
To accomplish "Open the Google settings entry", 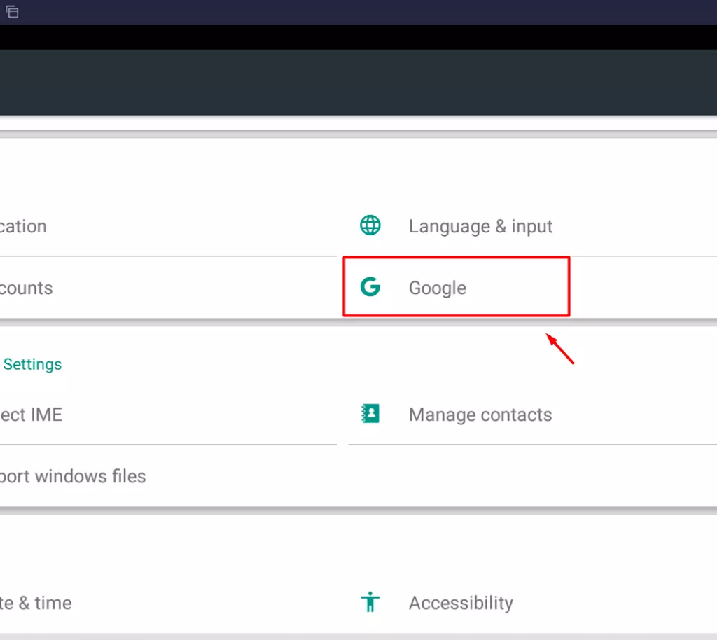I will pyautogui.click(x=532, y=288).
